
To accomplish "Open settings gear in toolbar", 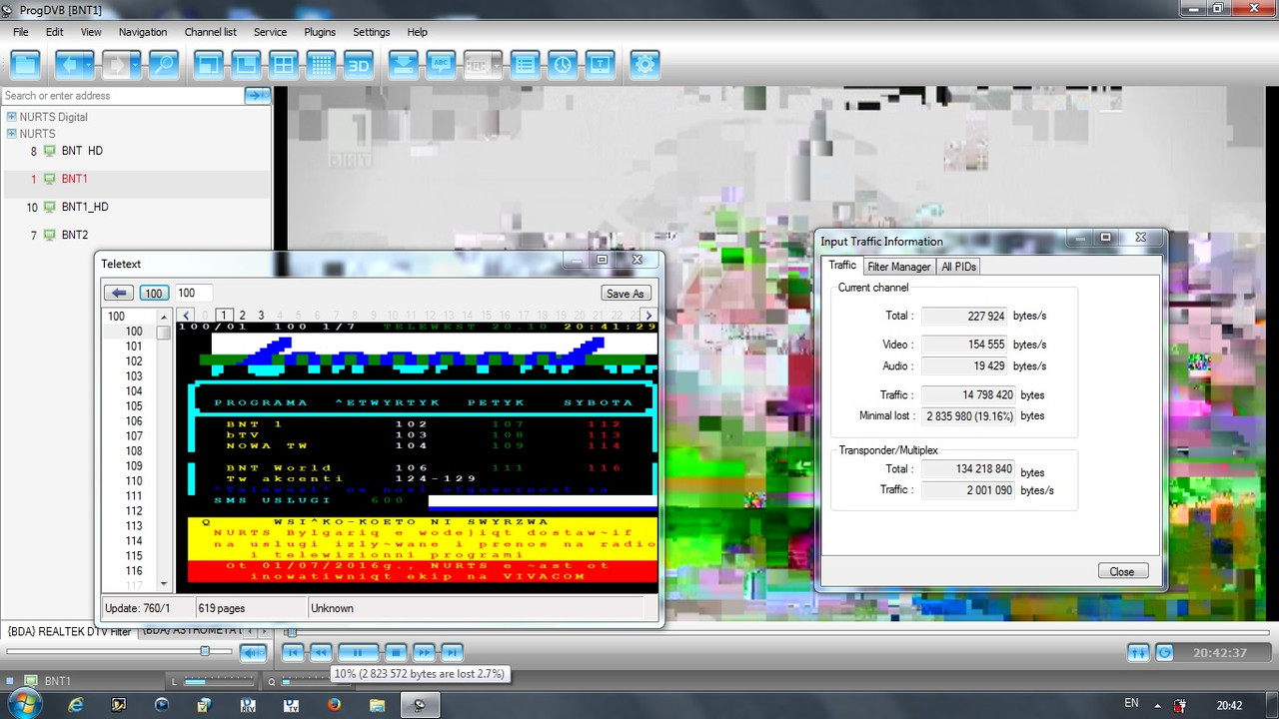I will click(x=645, y=65).
